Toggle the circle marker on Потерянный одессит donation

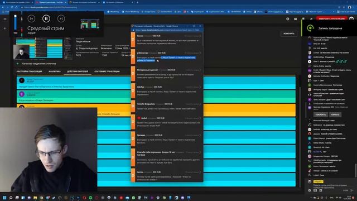[x=200, y=70]
